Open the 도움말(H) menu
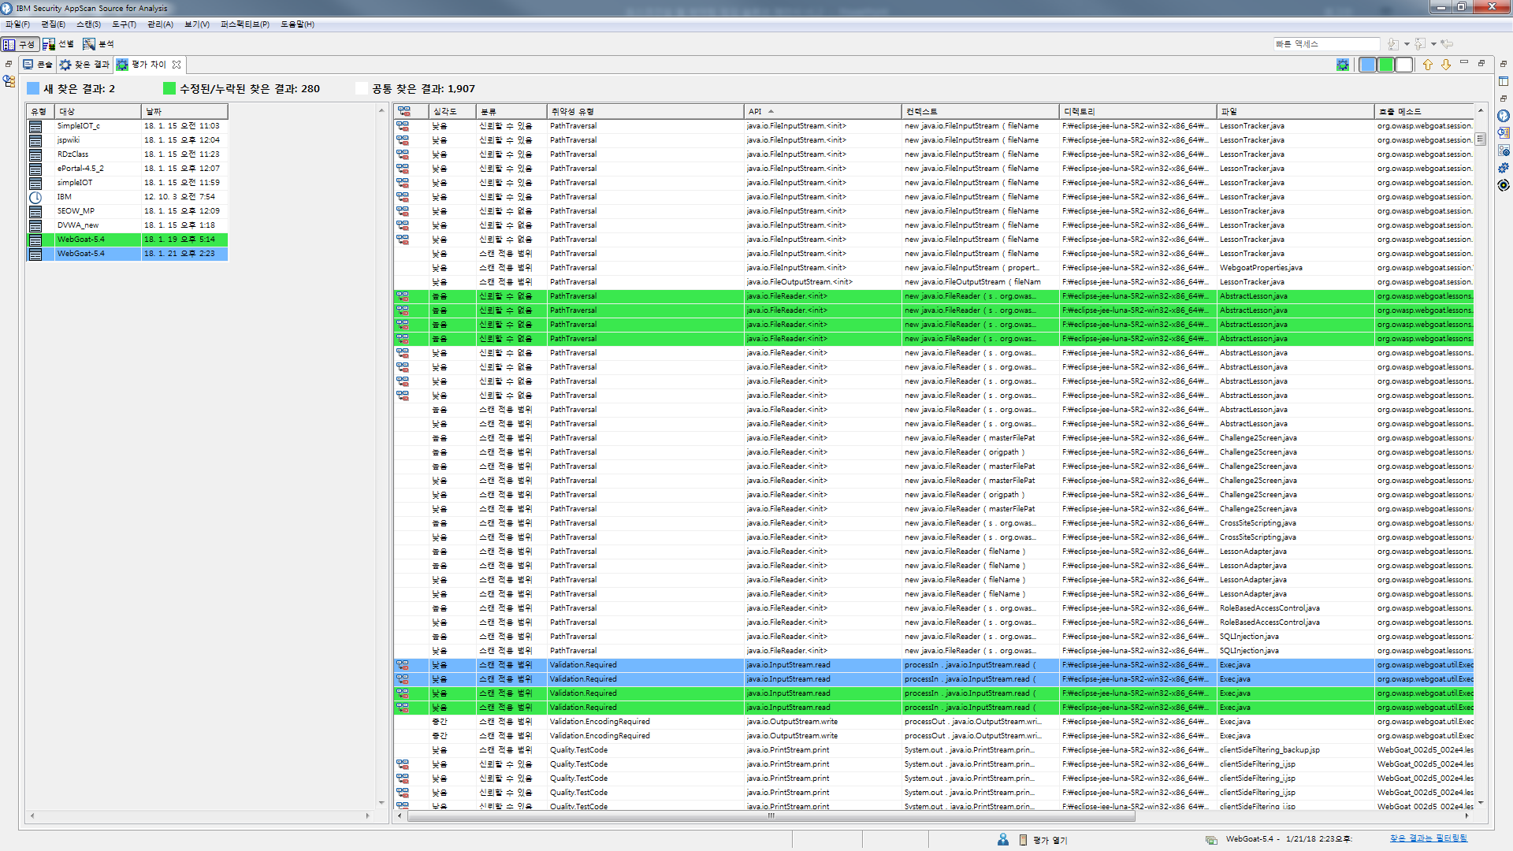The height and width of the screenshot is (851, 1513). (x=297, y=24)
